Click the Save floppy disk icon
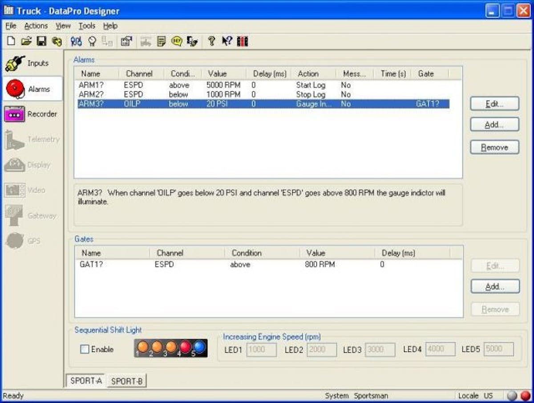The height and width of the screenshot is (403, 534). [x=41, y=41]
